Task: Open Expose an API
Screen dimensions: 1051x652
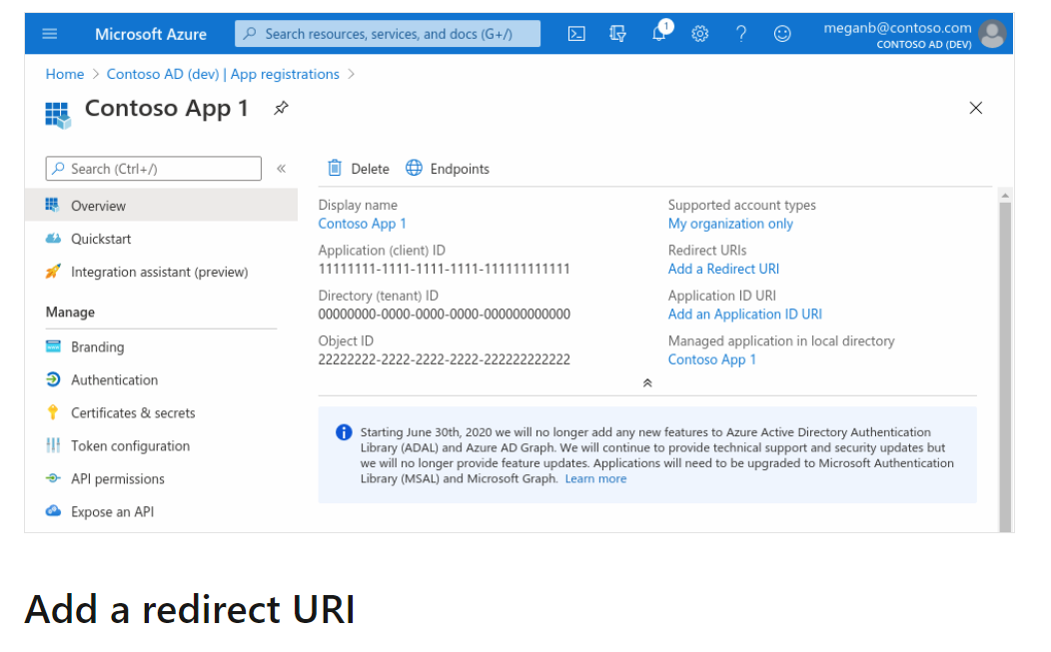Action: pos(112,511)
